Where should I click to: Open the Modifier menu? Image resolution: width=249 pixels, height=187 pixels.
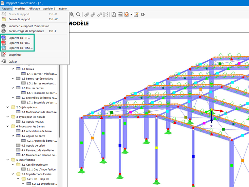click(20, 9)
